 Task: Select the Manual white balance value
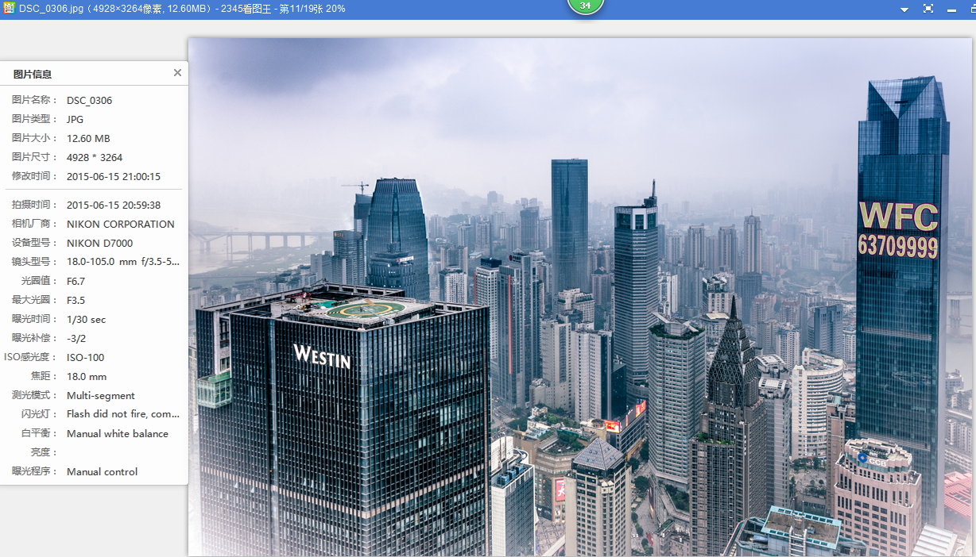118,433
